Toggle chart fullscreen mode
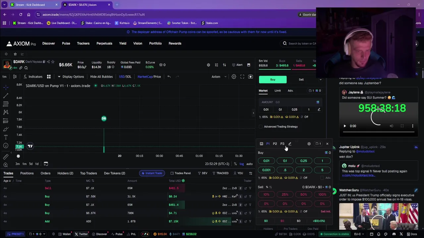This screenshot has width=424, height=238. click(242, 77)
